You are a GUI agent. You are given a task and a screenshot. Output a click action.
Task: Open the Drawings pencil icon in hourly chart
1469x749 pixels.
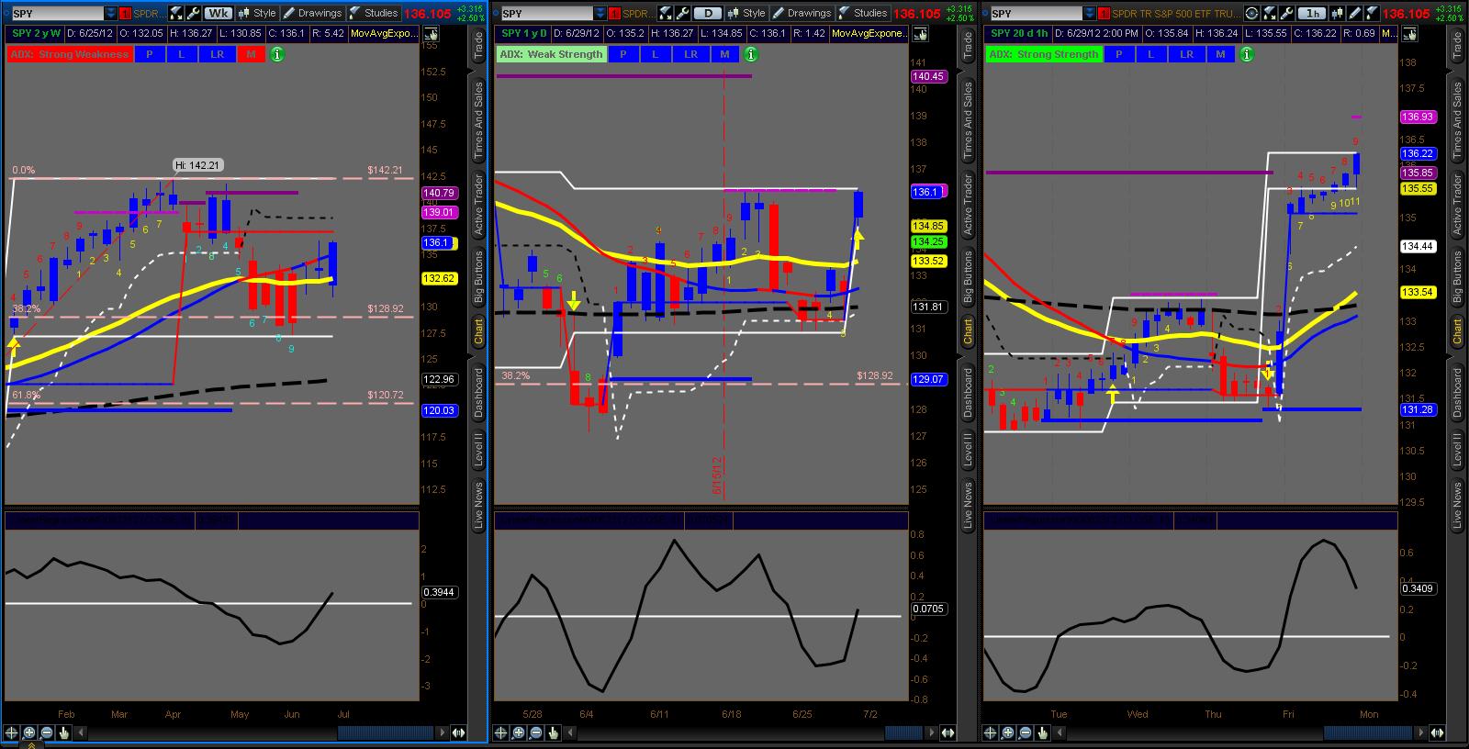tap(1355, 14)
